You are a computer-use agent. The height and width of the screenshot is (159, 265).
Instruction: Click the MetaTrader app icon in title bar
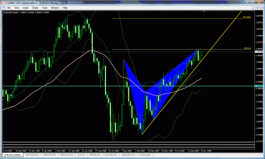coord(3,3)
